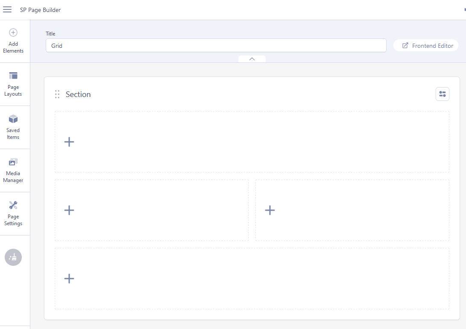Click the Section heading label
This screenshot has height=329, width=466.
pyautogui.click(x=78, y=94)
